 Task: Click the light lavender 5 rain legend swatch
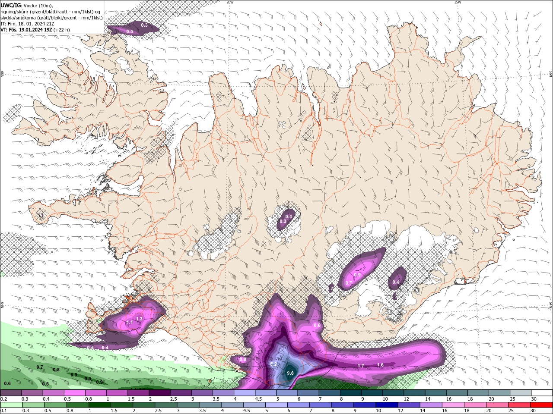276,405
